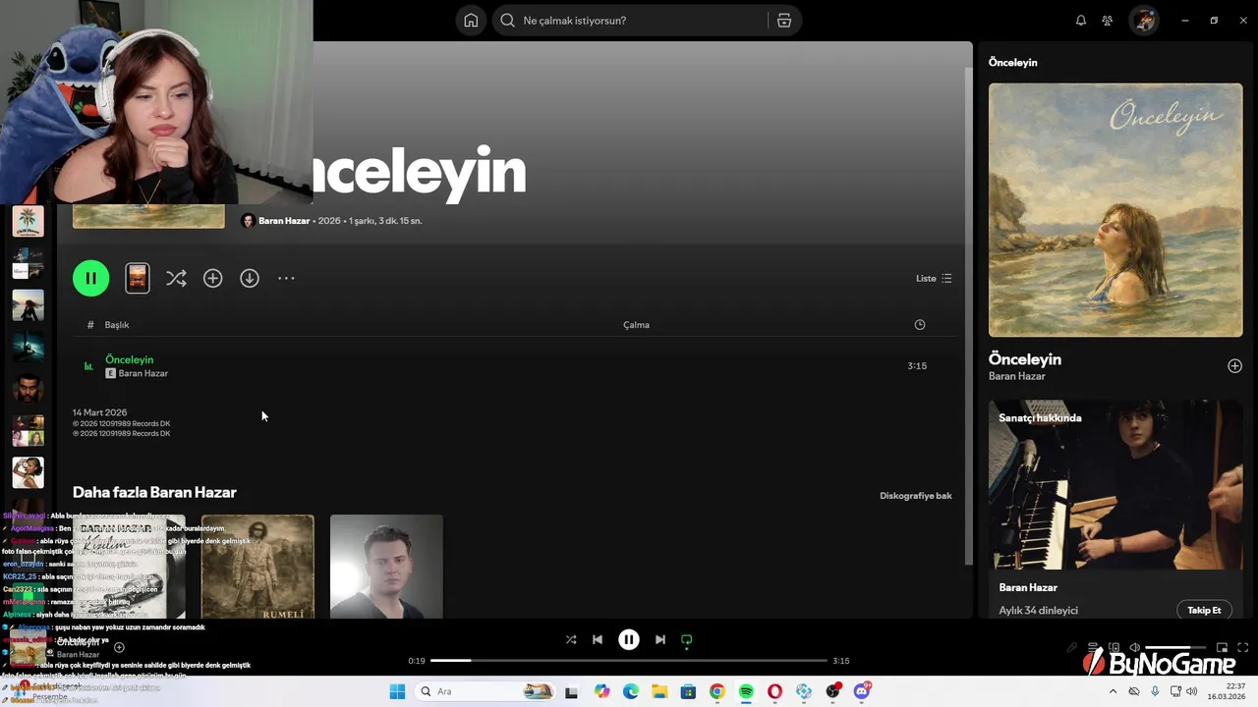1258x707 pixels.
Task: Open more options for the album
Action: [286, 278]
